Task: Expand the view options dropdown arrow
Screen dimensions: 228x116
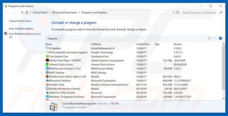Action: (214, 38)
